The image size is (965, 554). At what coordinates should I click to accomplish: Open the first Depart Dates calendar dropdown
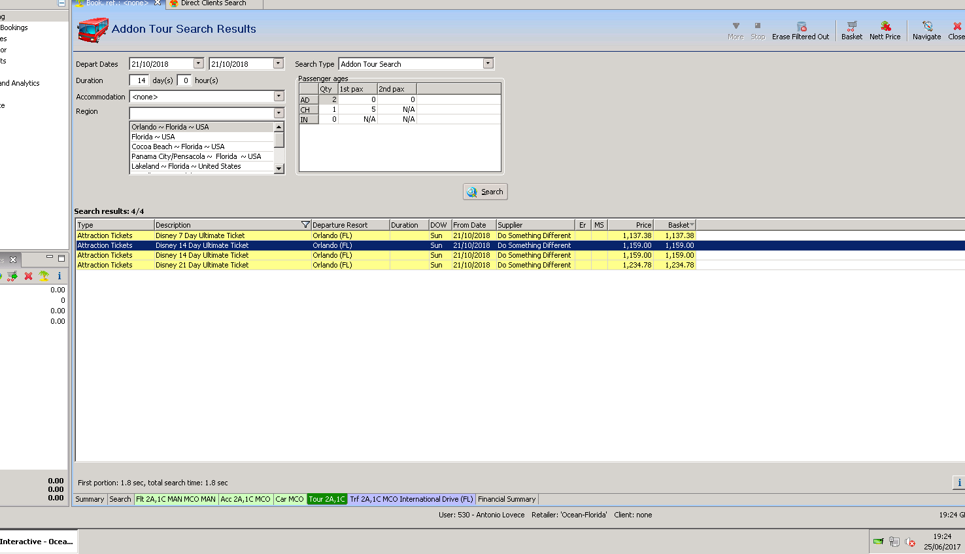tap(199, 63)
